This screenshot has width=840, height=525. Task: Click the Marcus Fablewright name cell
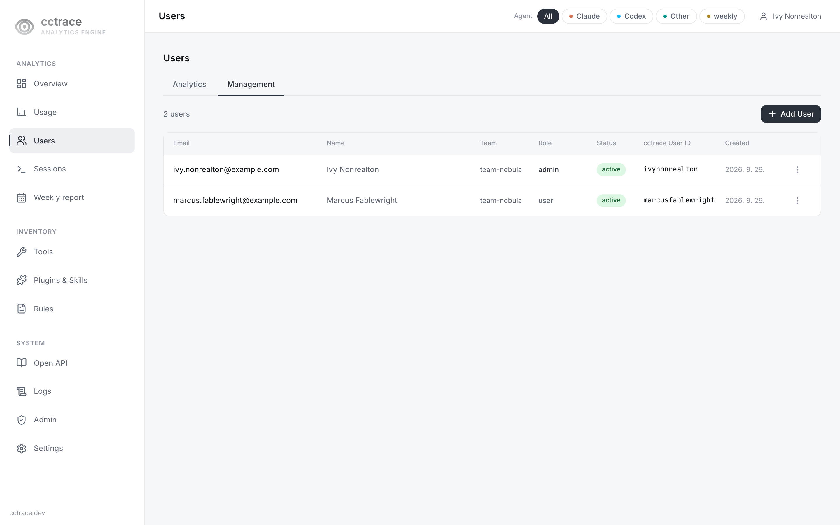click(362, 200)
